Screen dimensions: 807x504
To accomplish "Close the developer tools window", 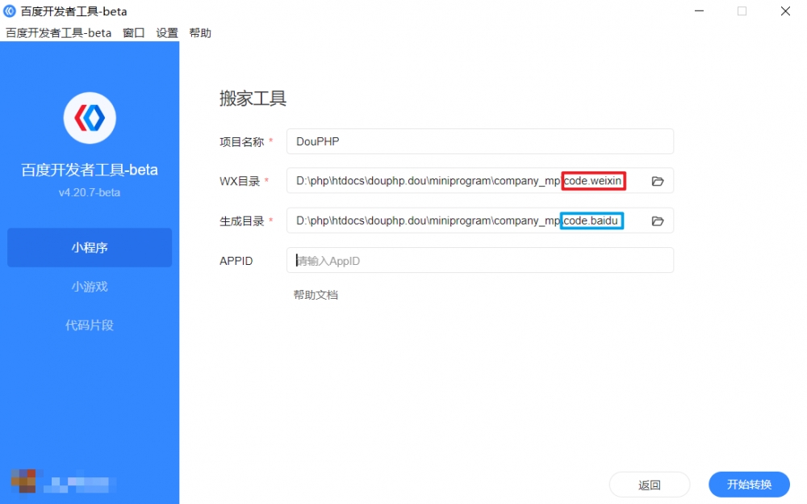I will coord(785,10).
